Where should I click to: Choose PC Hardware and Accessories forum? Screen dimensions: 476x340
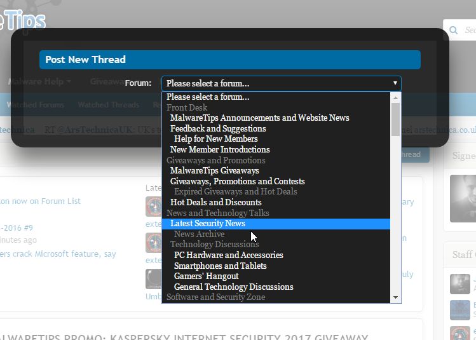(276, 255)
